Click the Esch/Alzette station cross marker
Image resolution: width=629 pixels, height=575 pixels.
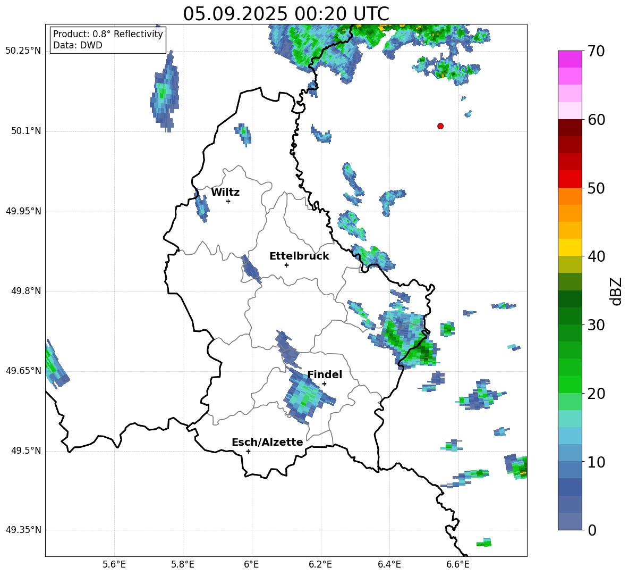pyautogui.click(x=248, y=451)
